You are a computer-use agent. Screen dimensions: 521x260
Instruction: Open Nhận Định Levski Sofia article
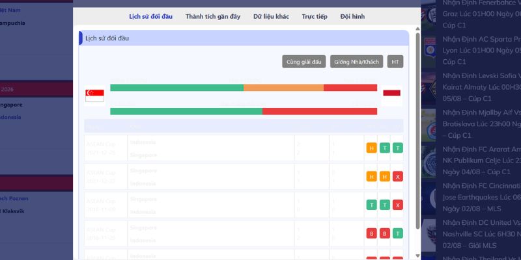point(482,87)
